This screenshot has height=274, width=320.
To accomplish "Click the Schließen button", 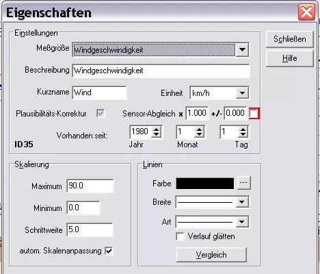I will tap(290, 39).
